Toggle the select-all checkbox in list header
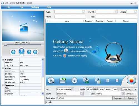This screenshot has width=139, height=106. [48, 21]
